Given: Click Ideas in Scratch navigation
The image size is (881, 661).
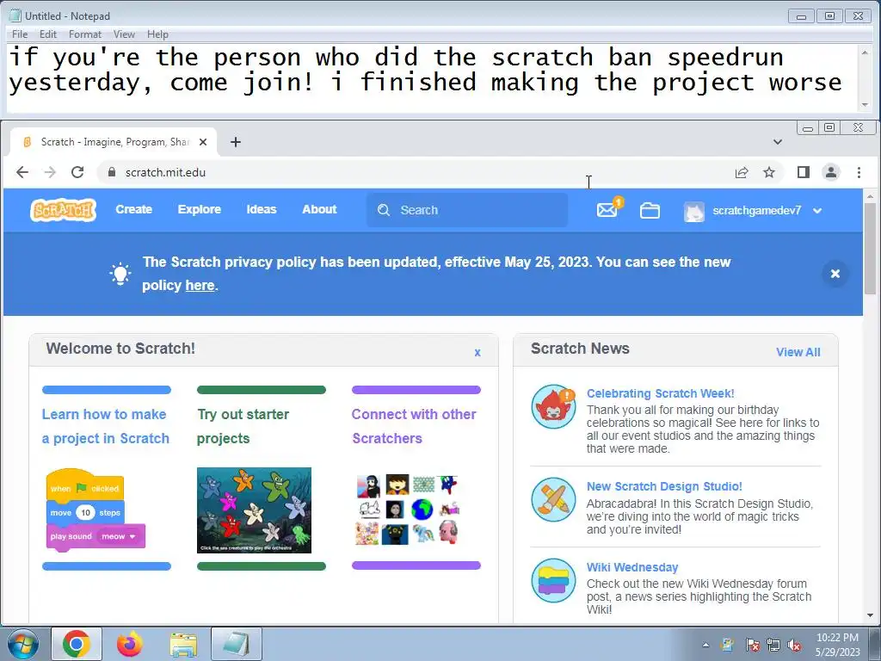Looking at the screenshot, I should point(262,210).
